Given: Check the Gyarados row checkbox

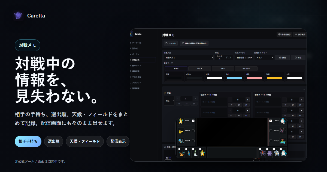Looking at the screenshot, I should (193, 141).
